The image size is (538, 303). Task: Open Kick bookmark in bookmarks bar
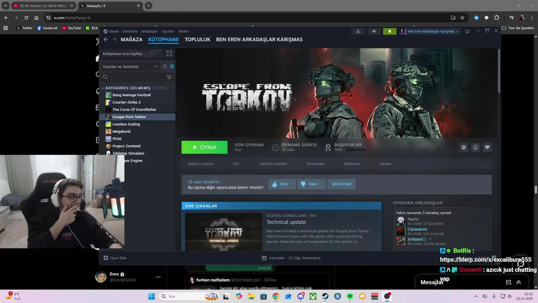click(x=91, y=28)
